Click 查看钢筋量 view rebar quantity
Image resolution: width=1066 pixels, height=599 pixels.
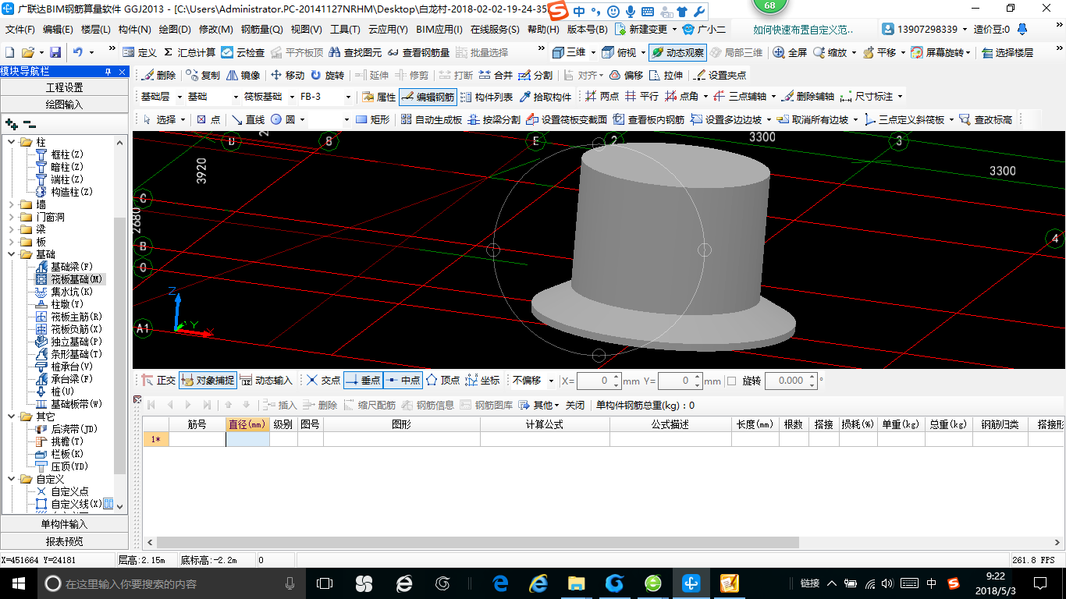(418, 52)
